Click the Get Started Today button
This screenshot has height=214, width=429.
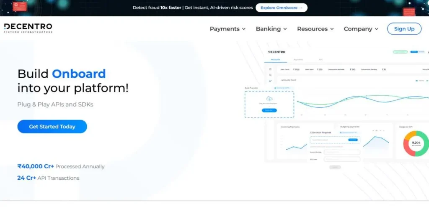(52, 127)
